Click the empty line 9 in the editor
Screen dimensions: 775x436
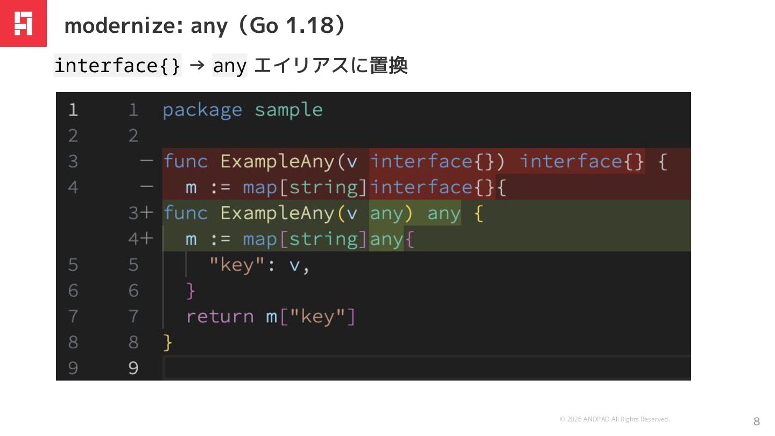425,368
